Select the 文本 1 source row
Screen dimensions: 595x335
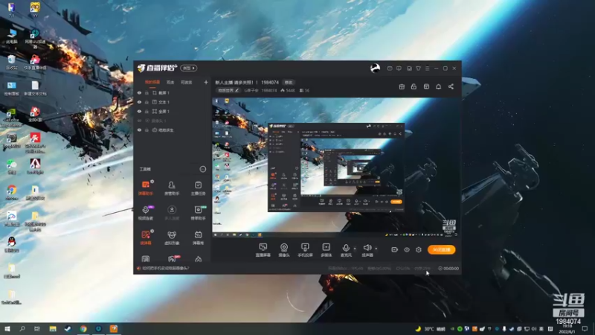click(x=173, y=102)
